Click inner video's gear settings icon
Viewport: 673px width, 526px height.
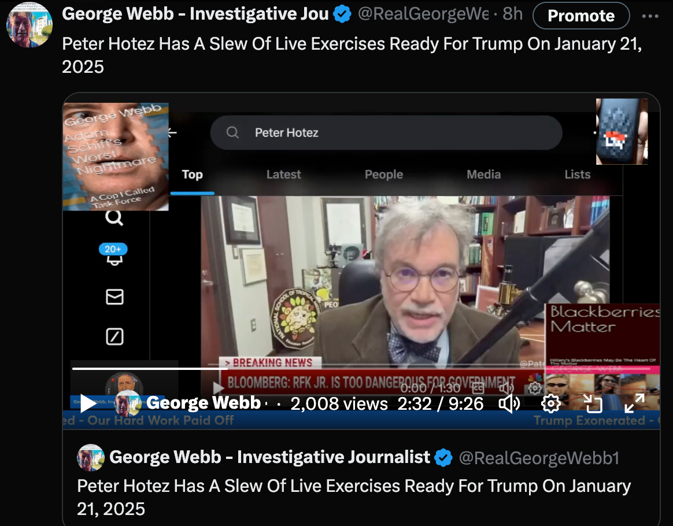click(535, 388)
